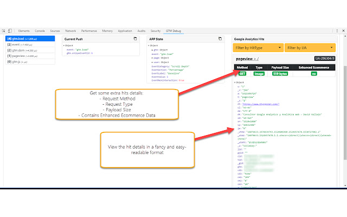The image size is (347, 217).
Task: Click the UA-286304-9 property badge
Action: point(325,59)
